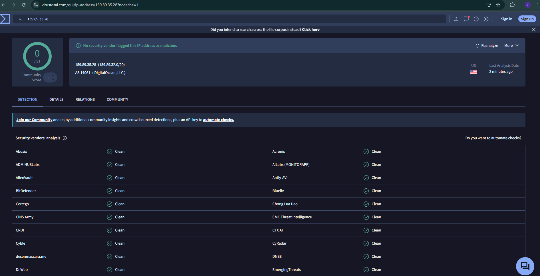
Task: Click the Sign in link
Action: [x=506, y=19]
